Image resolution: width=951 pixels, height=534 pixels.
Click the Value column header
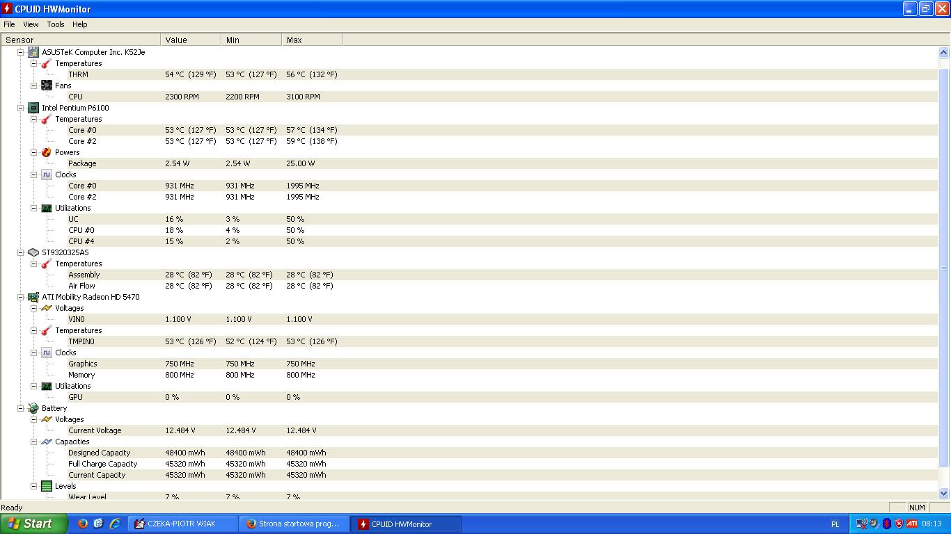191,40
